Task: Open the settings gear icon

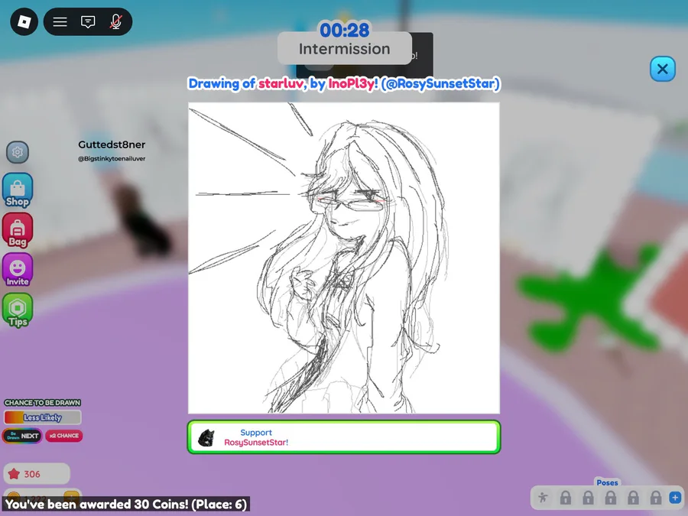Action: [18, 152]
